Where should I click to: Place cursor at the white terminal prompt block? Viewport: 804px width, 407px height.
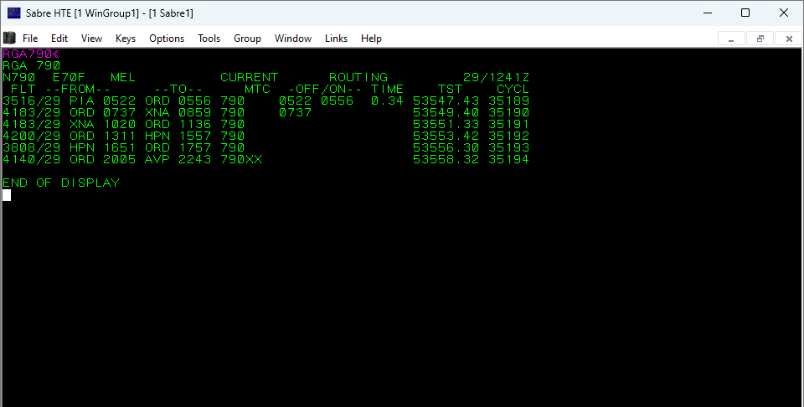coord(7,195)
